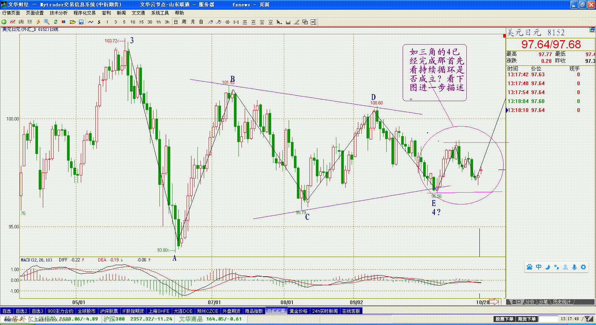Open the 24h实时新闻 tab
Screen dimensions: 596x325
coord(325,311)
